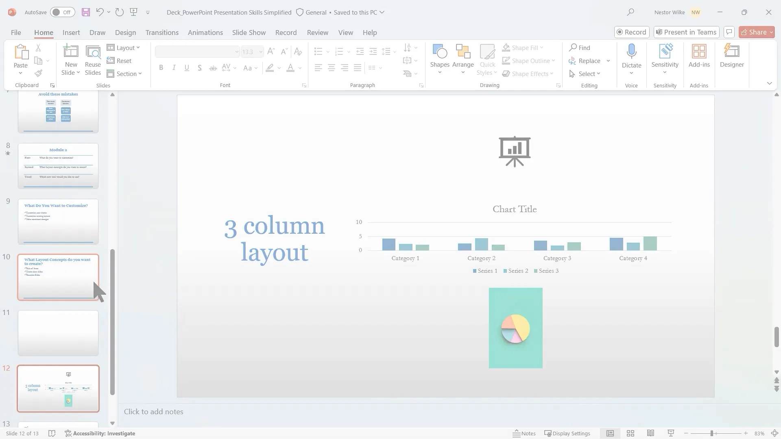This screenshot has height=439, width=781.
Task: Toggle Strikethrough formatting
Action: 213,68
